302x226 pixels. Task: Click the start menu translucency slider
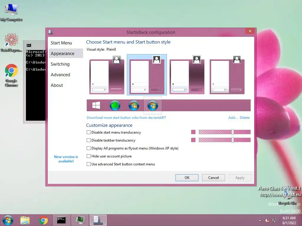click(224, 132)
